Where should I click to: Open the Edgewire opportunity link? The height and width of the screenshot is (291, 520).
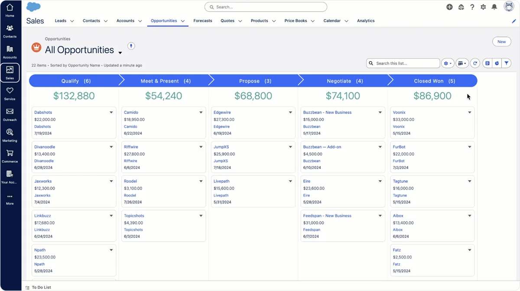tap(222, 112)
